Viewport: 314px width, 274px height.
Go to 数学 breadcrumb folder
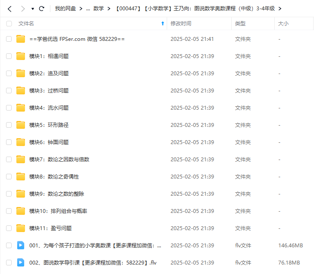pyautogui.click(x=98, y=9)
